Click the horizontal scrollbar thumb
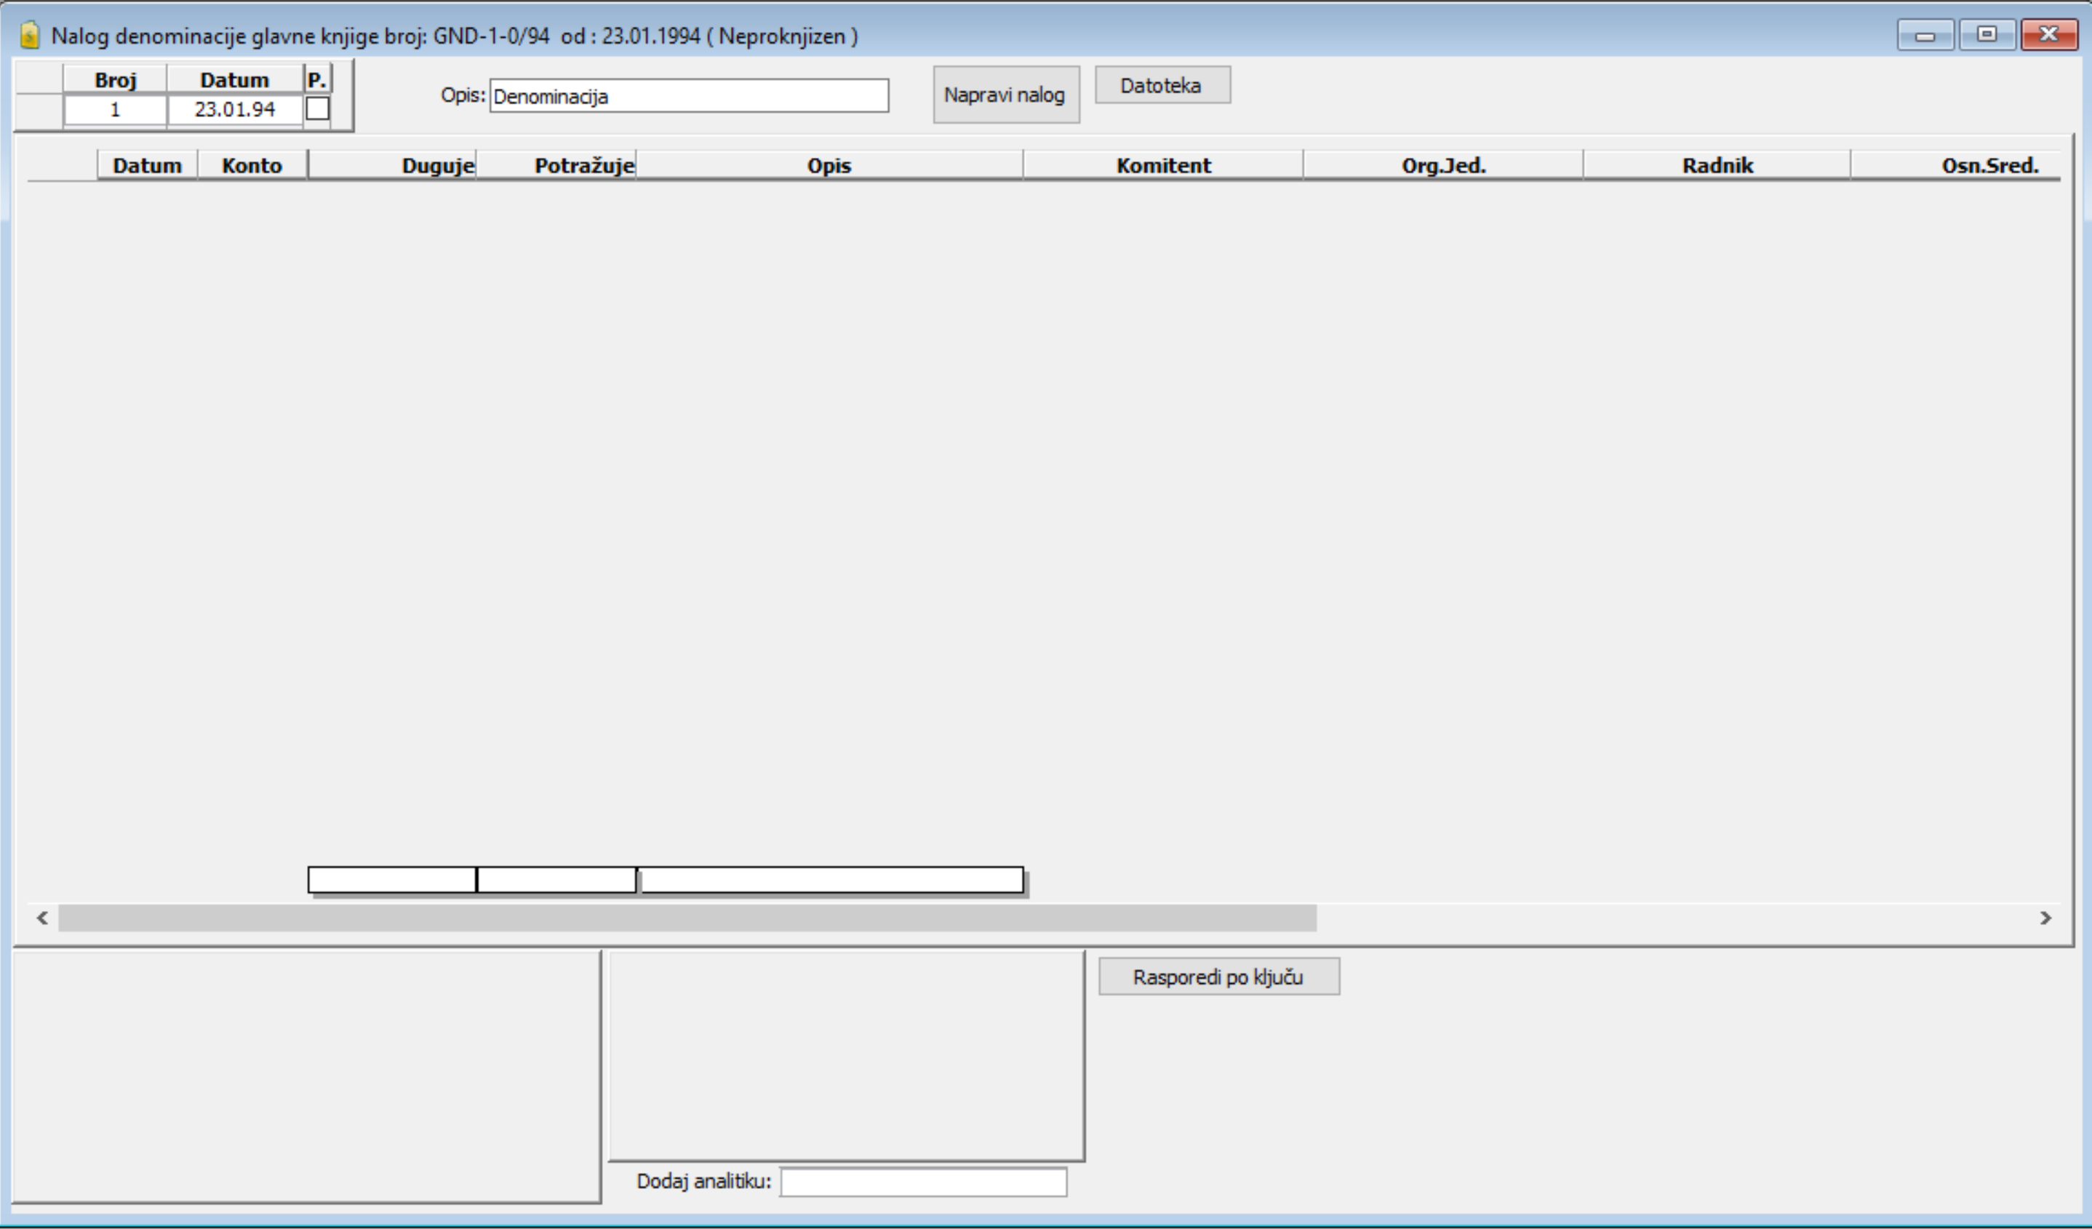The height and width of the screenshot is (1229, 2092). pos(687,918)
